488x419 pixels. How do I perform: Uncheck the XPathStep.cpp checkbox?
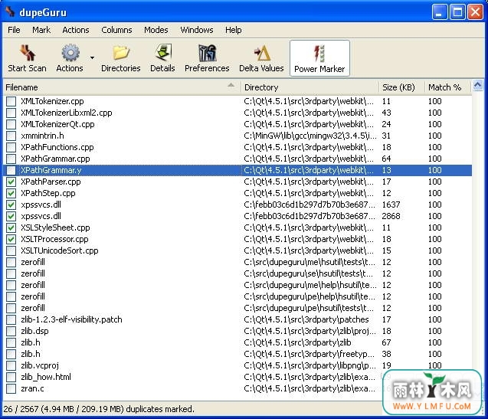pos(11,193)
